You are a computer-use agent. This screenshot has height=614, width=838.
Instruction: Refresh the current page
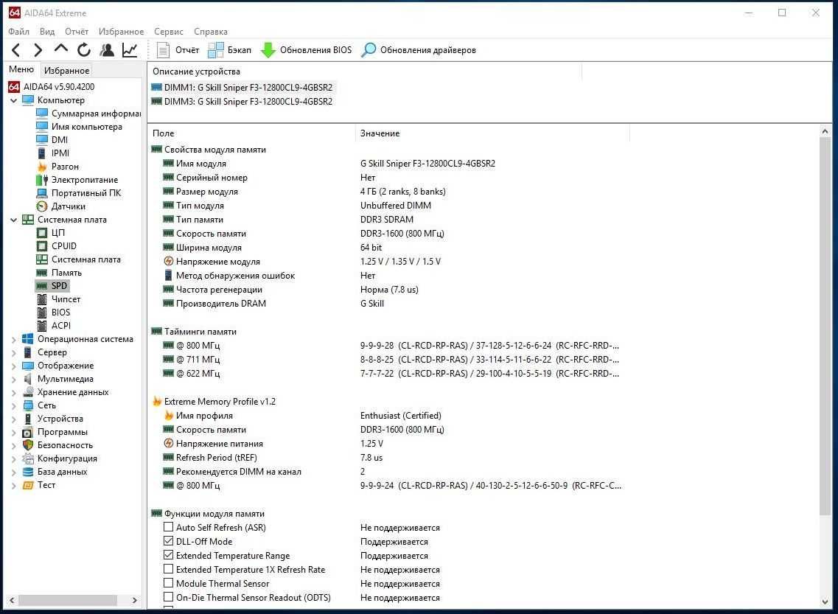(84, 50)
